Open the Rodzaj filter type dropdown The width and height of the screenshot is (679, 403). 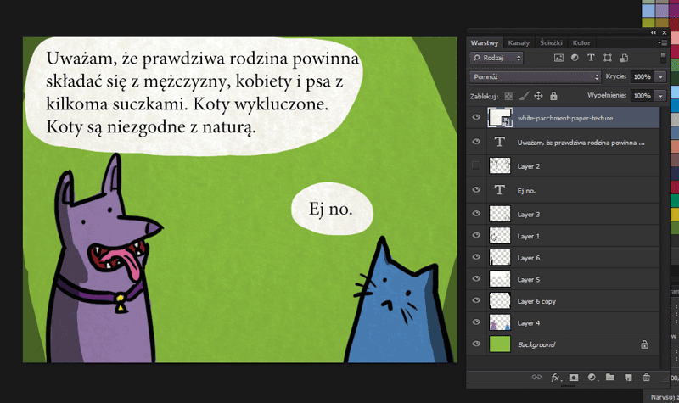pyautogui.click(x=497, y=58)
